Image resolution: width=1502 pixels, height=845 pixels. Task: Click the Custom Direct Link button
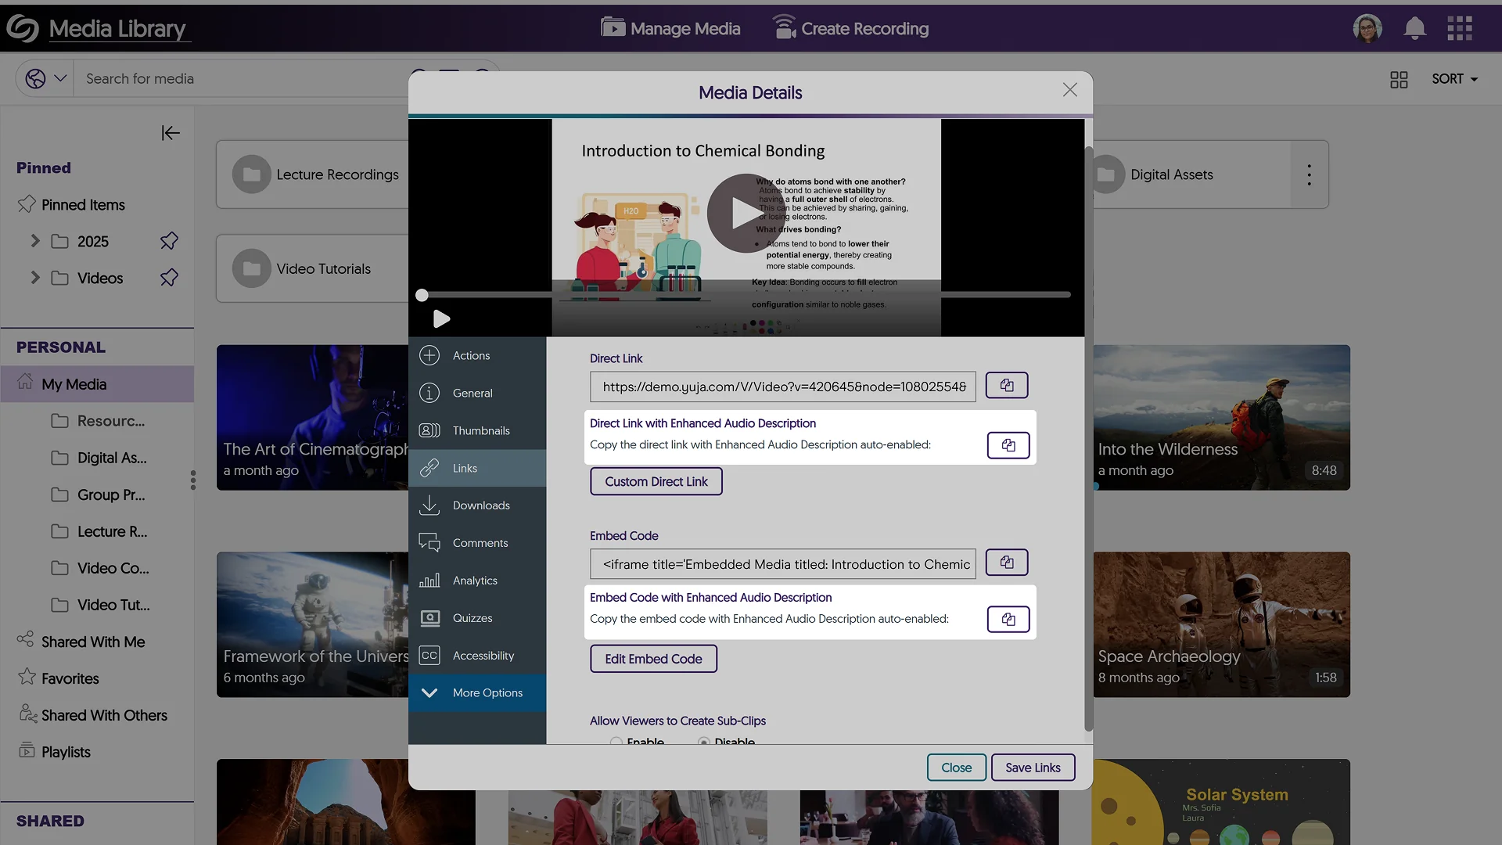656,482
